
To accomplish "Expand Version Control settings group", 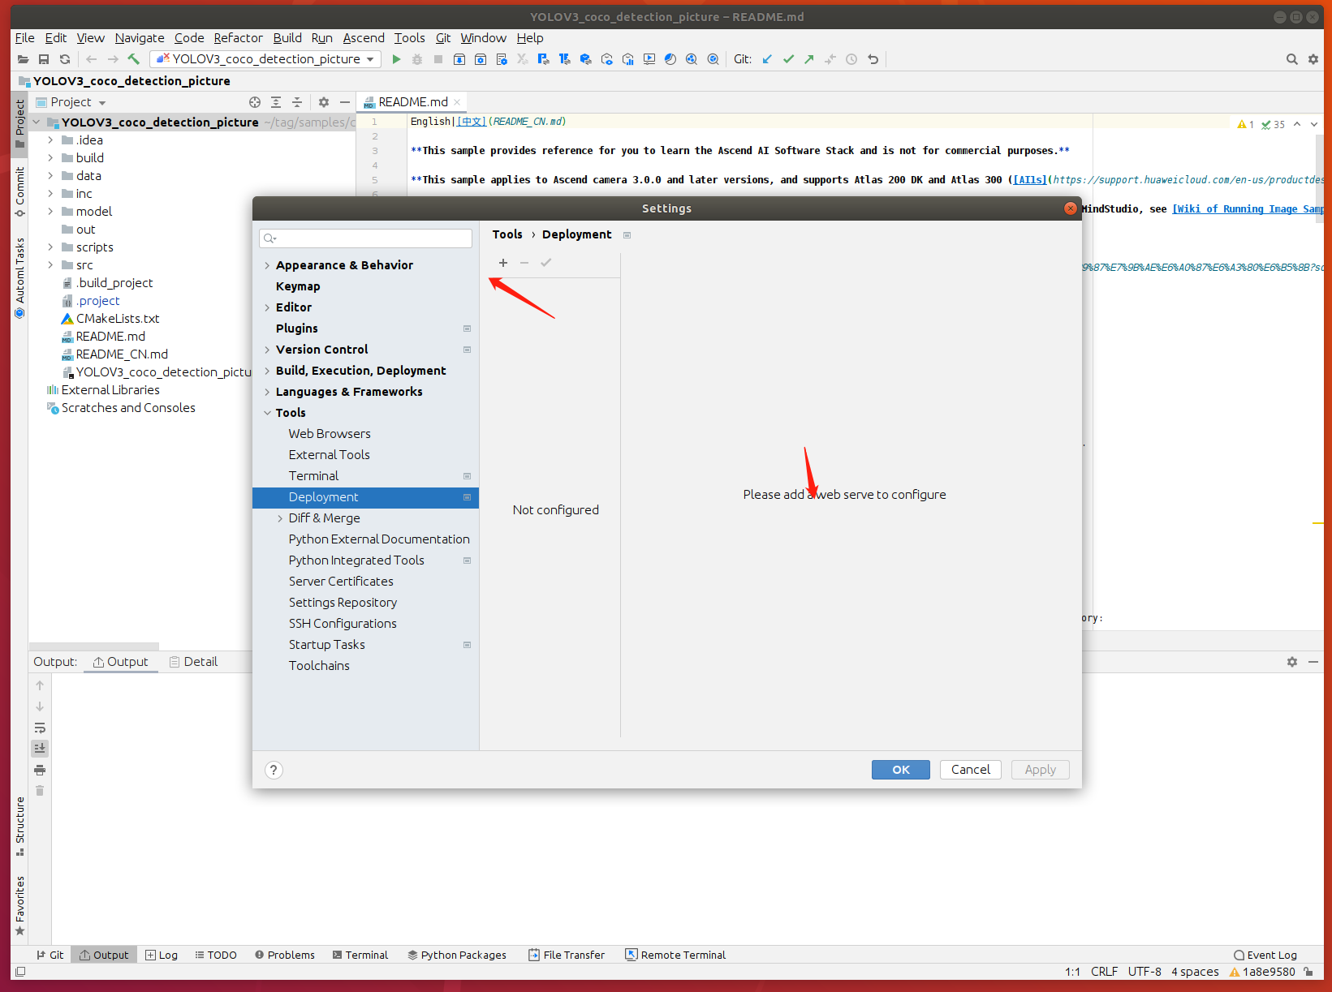I will (x=267, y=350).
